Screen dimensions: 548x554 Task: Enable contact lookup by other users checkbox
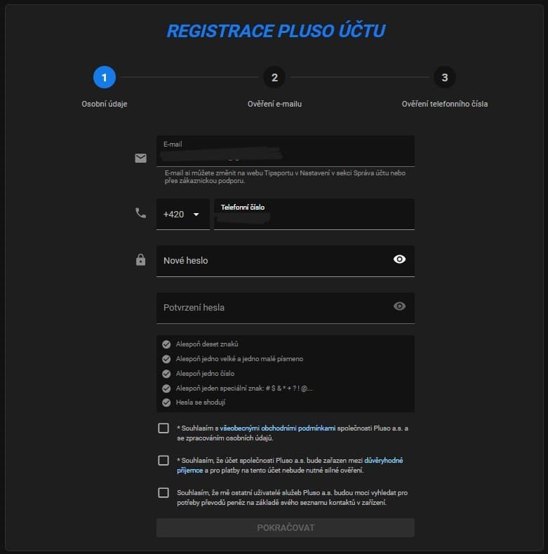click(x=163, y=492)
